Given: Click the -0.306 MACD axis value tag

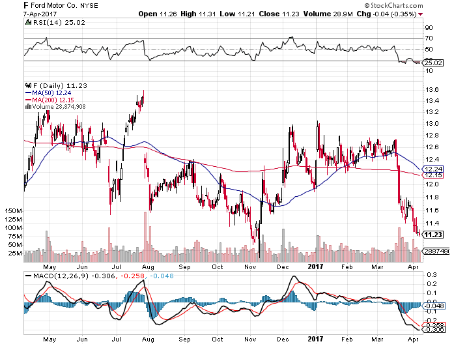Looking at the screenshot, I should click(x=434, y=329).
